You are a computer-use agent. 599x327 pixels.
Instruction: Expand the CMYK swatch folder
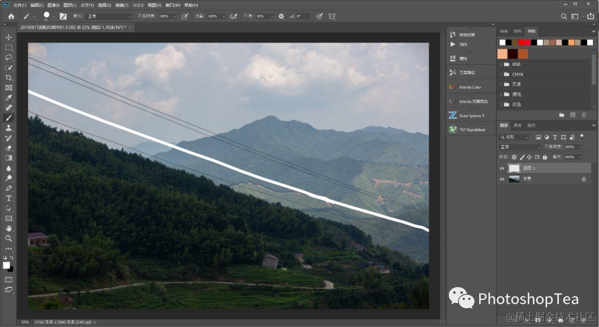[x=501, y=74]
